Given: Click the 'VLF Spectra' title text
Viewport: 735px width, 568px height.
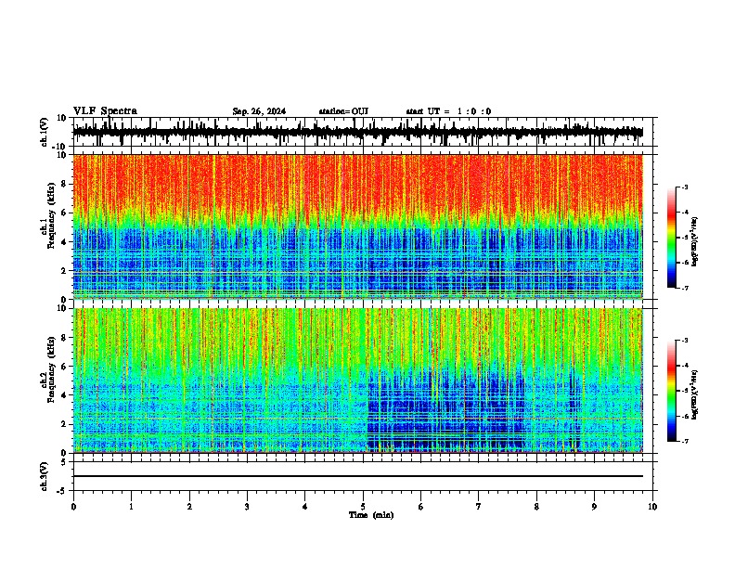Looking at the screenshot, I should [x=105, y=111].
